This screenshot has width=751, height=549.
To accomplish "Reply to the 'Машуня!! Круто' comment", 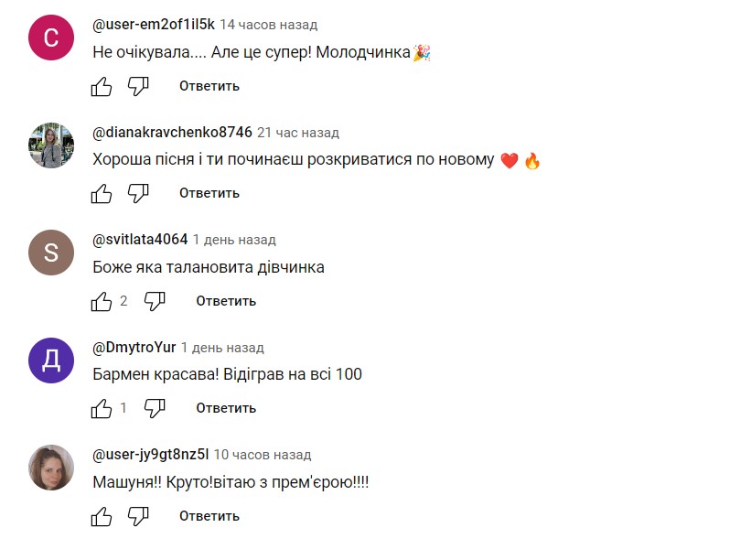I will coord(209,516).
